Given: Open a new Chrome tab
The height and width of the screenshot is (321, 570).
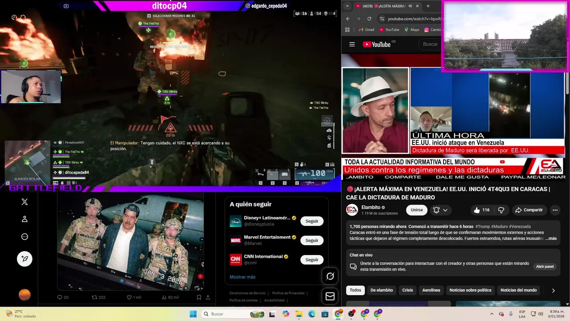Looking at the screenshot, I should click(428, 6).
